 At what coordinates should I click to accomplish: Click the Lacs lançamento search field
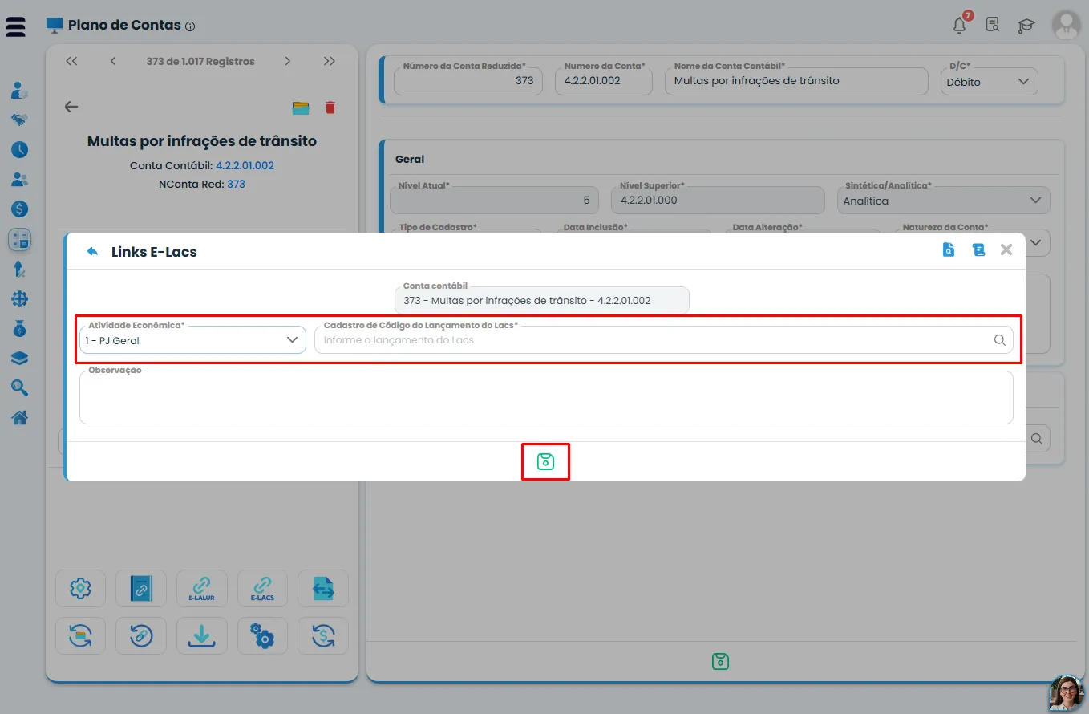tap(663, 340)
